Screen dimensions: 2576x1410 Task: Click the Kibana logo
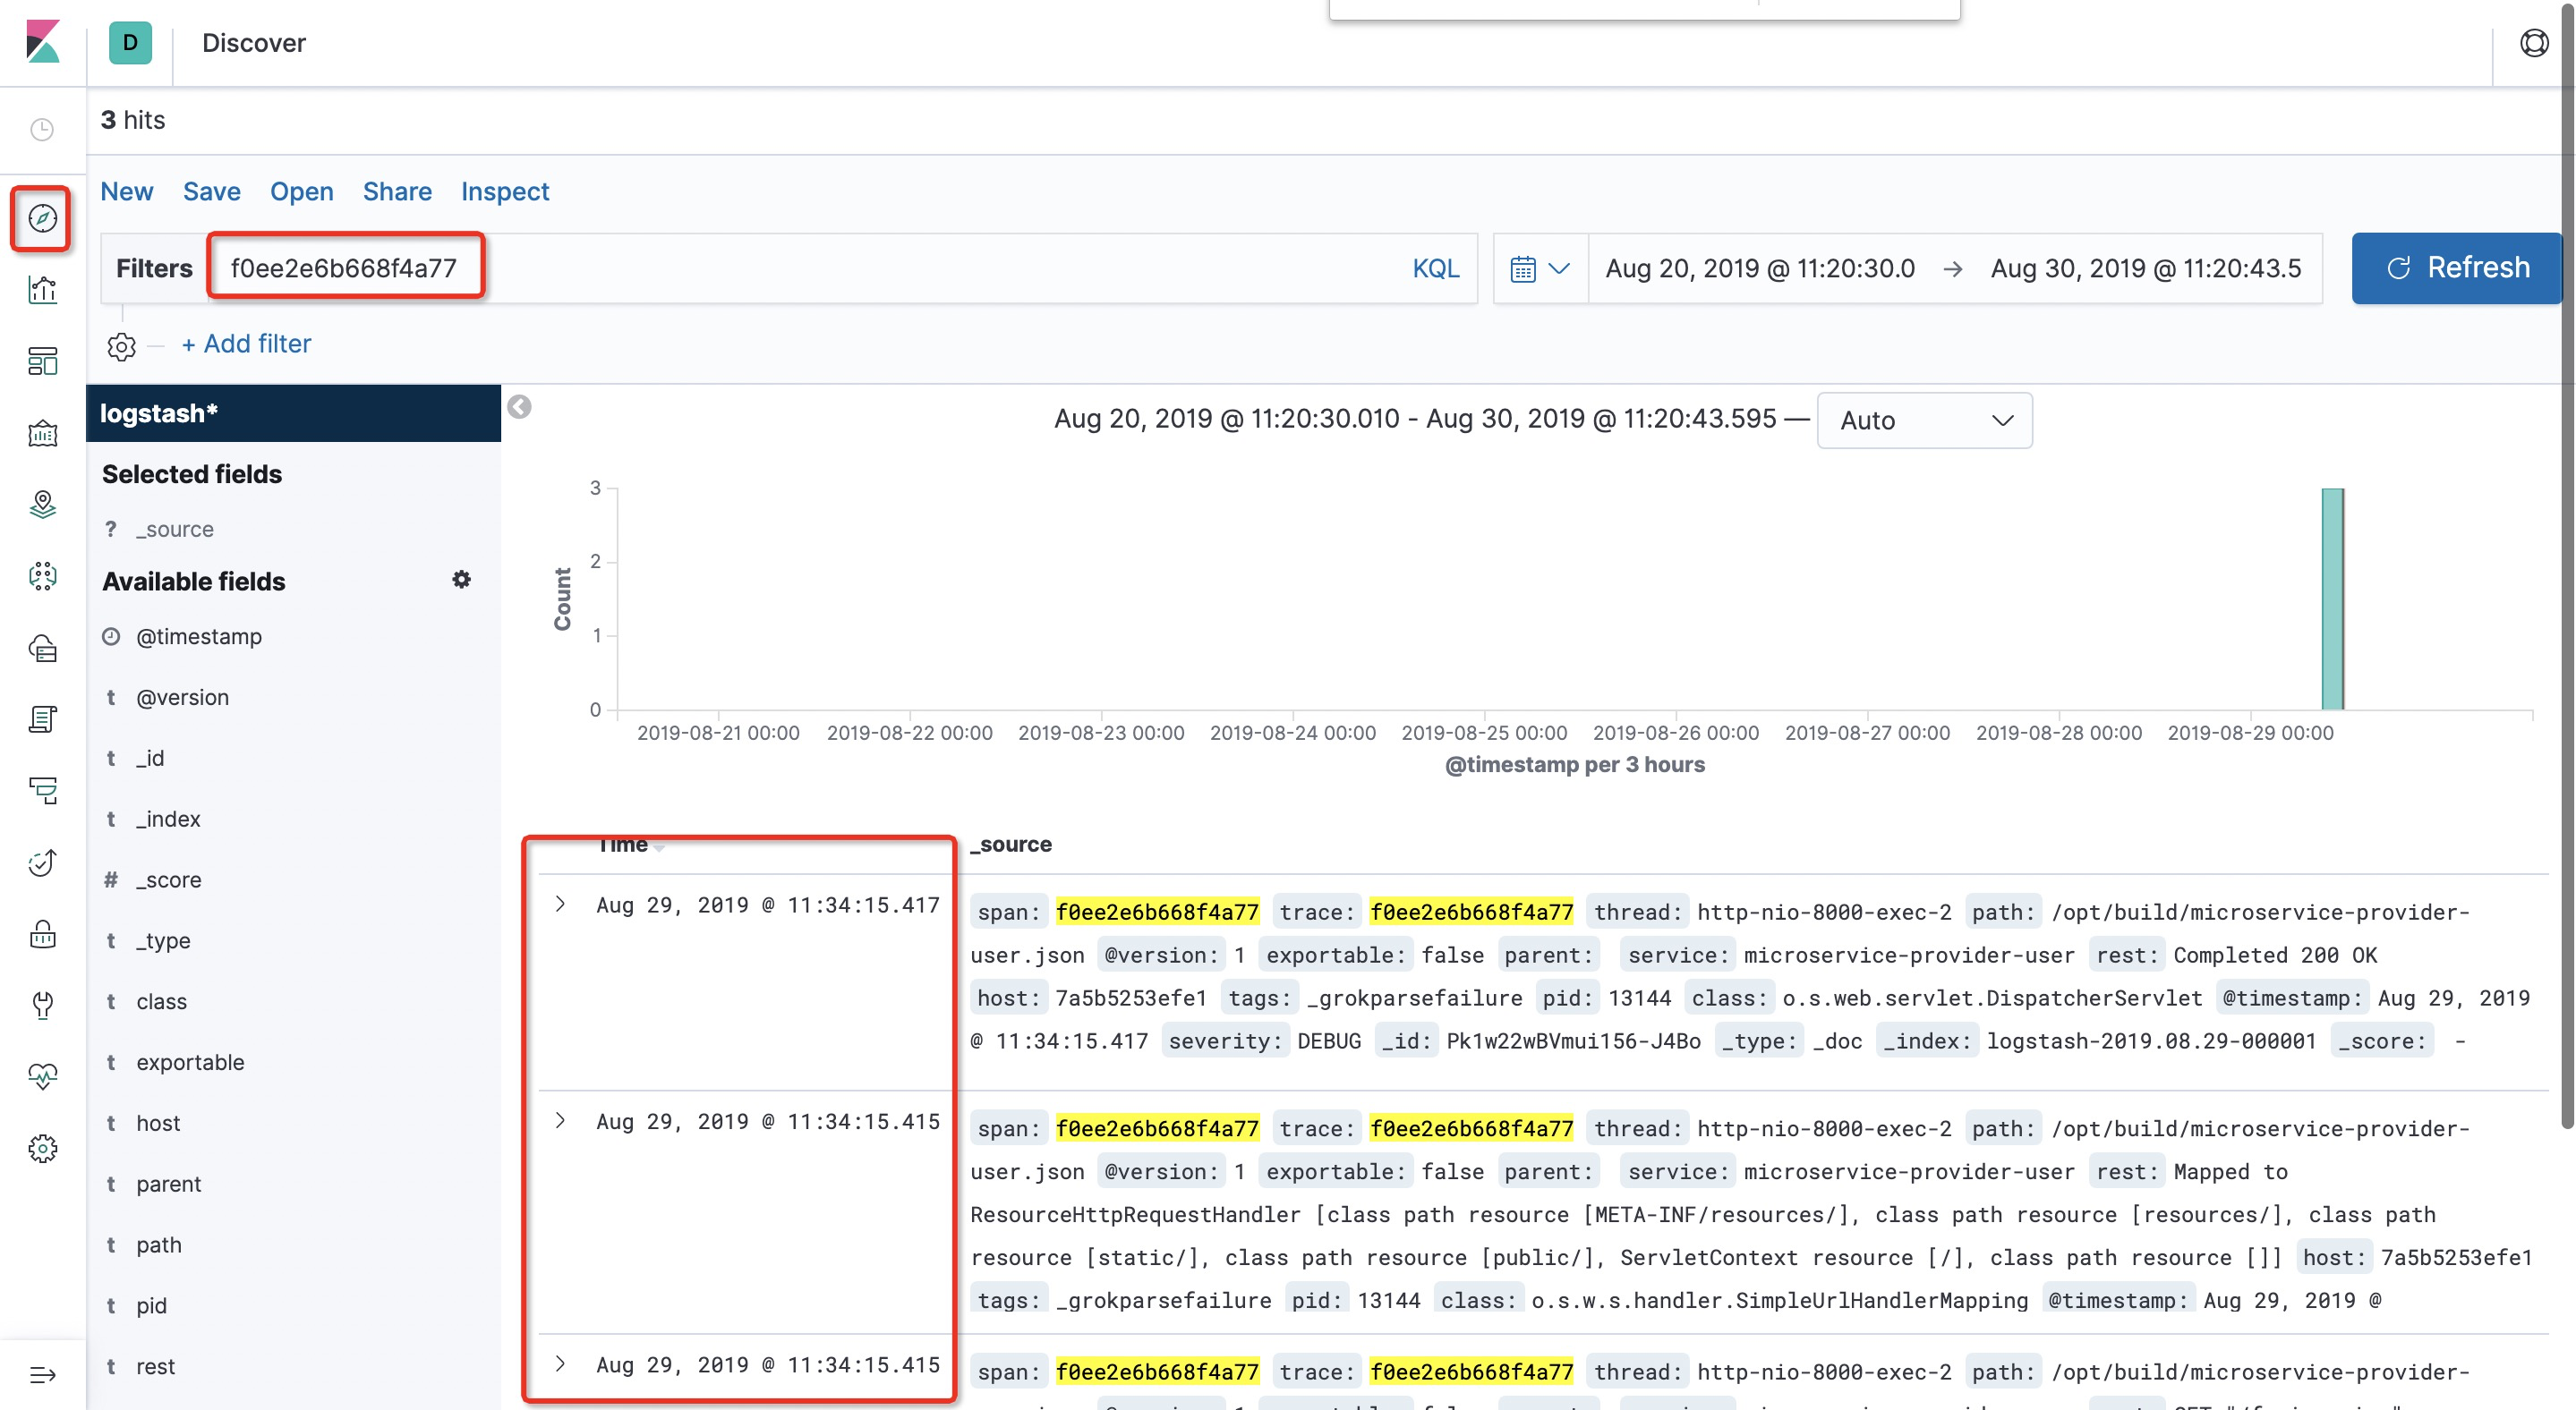click(42, 43)
